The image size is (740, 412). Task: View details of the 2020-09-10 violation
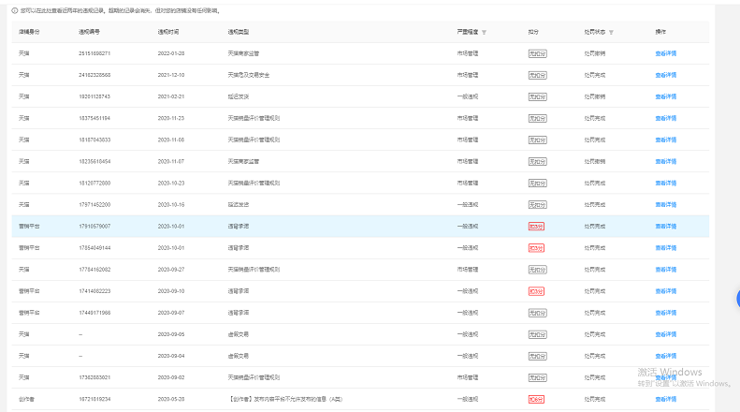click(x=665, y=291)
